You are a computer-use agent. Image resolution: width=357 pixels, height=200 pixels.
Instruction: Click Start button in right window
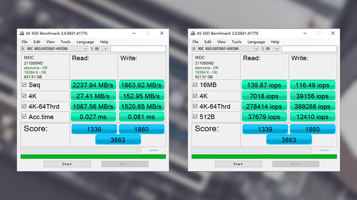[238, 164]
